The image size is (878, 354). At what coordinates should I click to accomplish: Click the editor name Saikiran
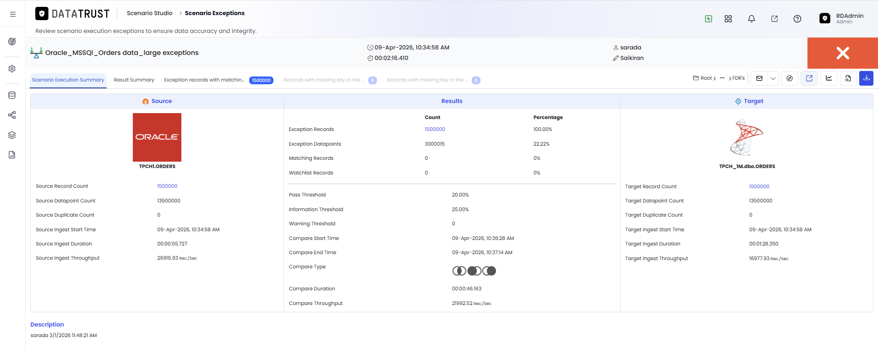632,58
